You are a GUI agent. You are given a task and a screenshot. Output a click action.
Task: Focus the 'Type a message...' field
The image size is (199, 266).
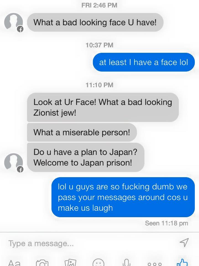pos(92,244)
